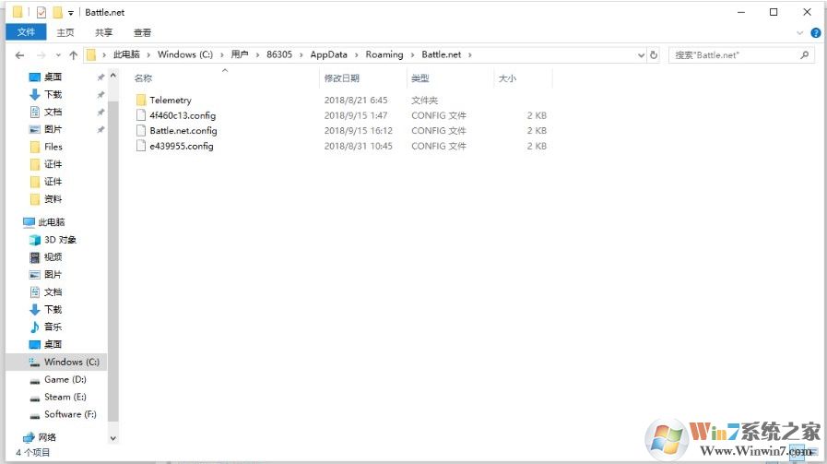Open 视频 in navigation pane

click(53, 257)
